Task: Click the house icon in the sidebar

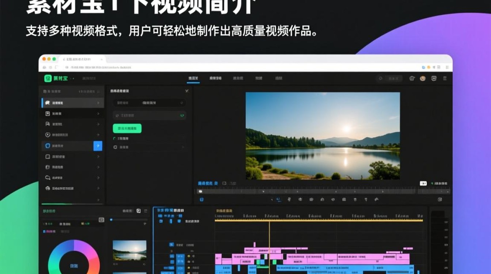Action: pyautogui.click(x=47, y=188)
